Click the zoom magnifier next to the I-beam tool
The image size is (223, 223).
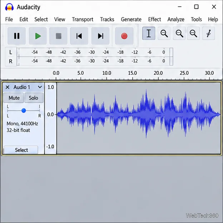pos(164,33)
